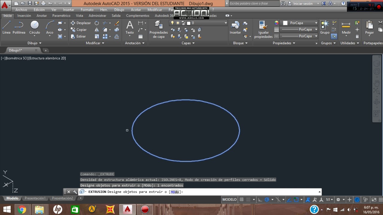Click Igualar propiedades tool

(x=263, y=30)
